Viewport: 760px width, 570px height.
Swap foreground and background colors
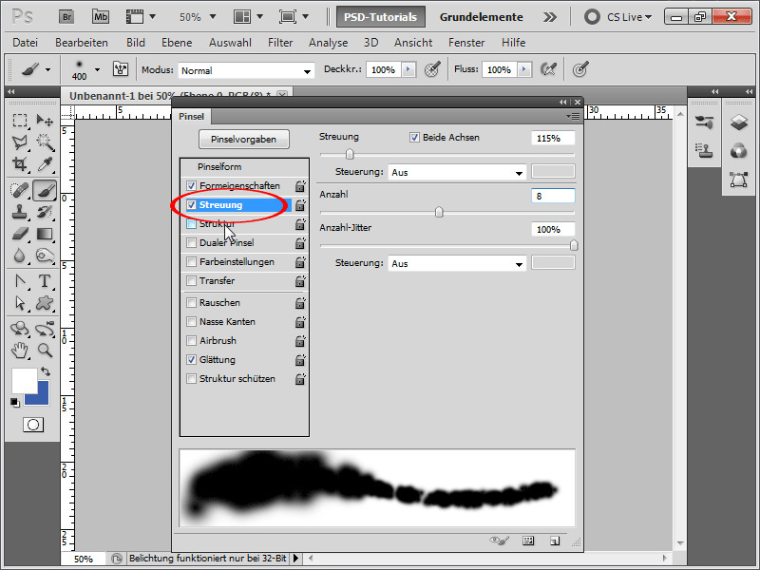pyautogui.click(x=46, y=372)
